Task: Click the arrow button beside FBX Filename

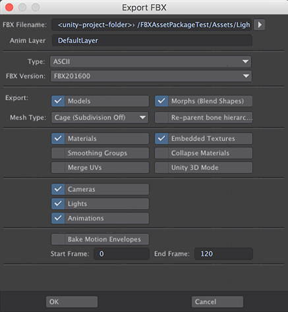Action: [x=259, y=24]
